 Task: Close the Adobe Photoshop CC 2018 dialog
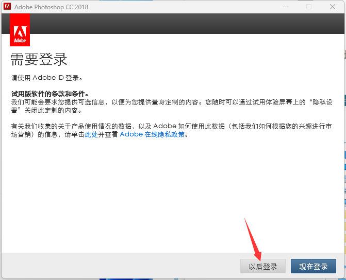click(333, 7)
